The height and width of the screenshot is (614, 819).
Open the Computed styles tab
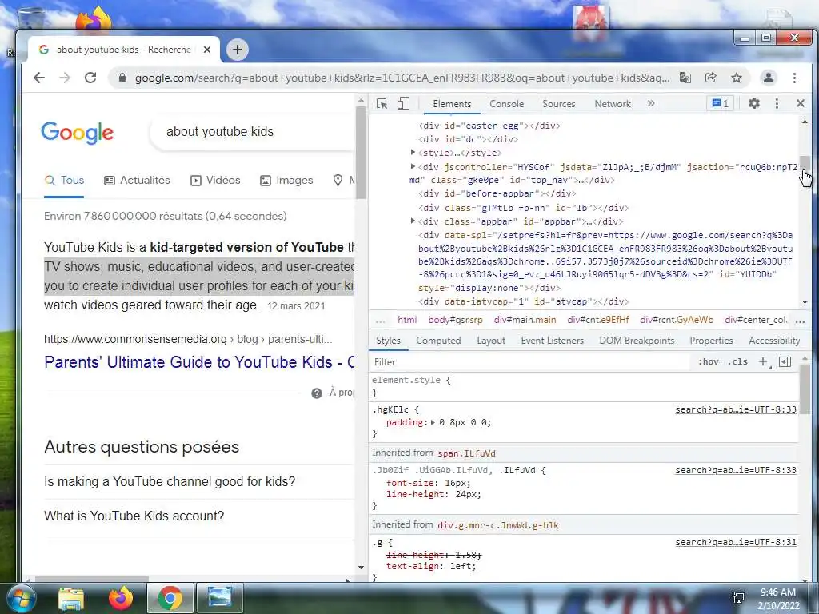(438, 341)
